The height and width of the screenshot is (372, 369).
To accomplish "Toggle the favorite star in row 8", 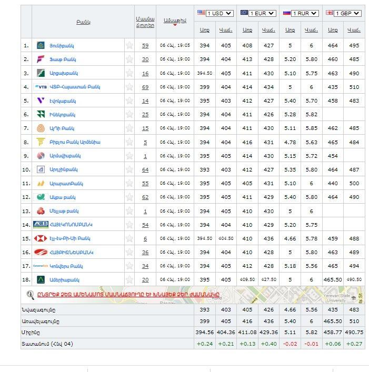I will (129, 142).
